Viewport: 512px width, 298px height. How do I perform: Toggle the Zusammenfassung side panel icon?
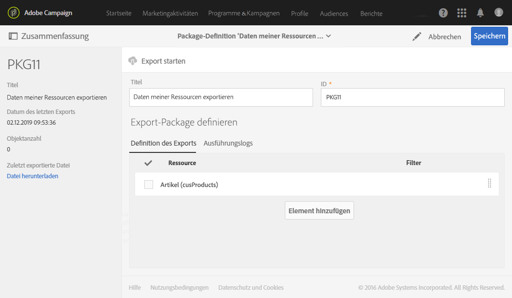(x=13, y=37)
